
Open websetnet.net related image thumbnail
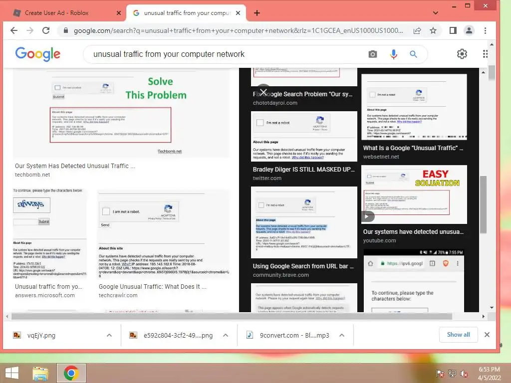coord(414,107)
